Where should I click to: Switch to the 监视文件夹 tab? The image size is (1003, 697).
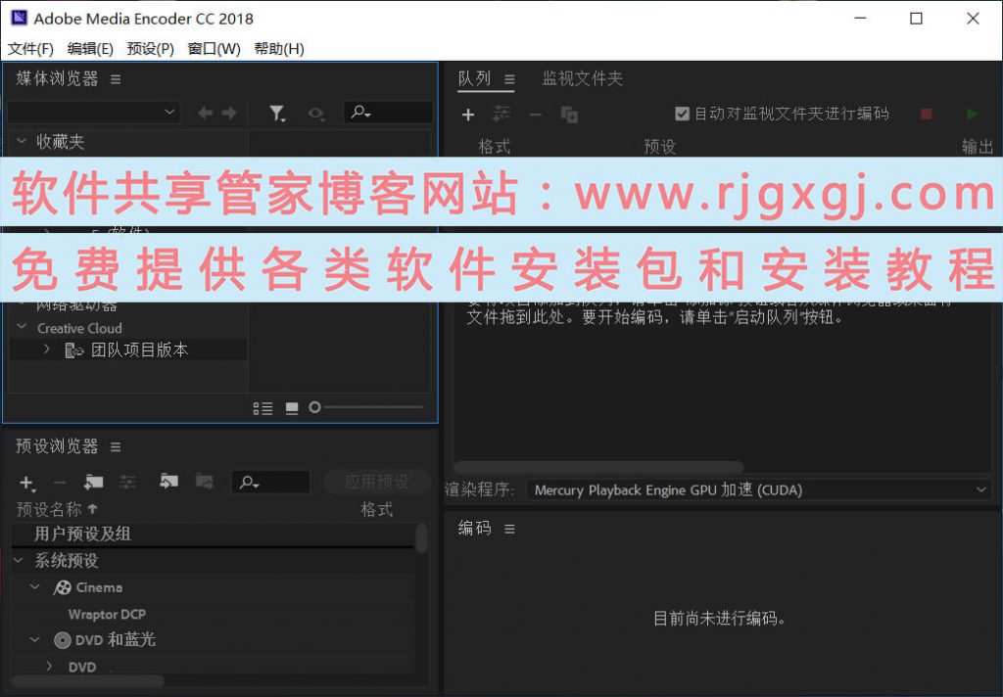[x=582, y=78]
